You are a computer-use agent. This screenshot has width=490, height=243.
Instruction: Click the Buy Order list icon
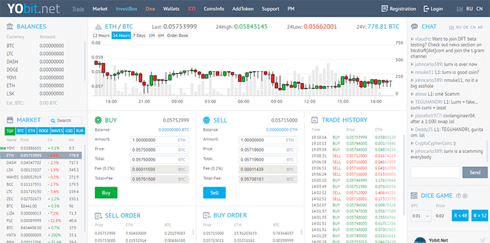207,215
